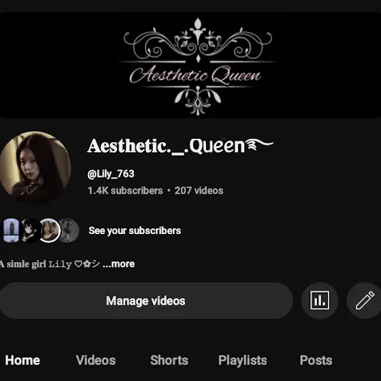Image resolution: width=381 pixels, height=381 pixels.
Task: Click the fourth greyscale subscriber avatar
Action: coord(69,231)
